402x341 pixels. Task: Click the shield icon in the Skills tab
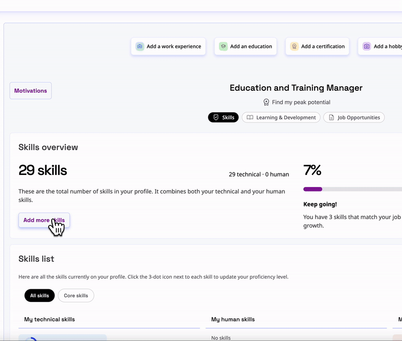(216, 117)
